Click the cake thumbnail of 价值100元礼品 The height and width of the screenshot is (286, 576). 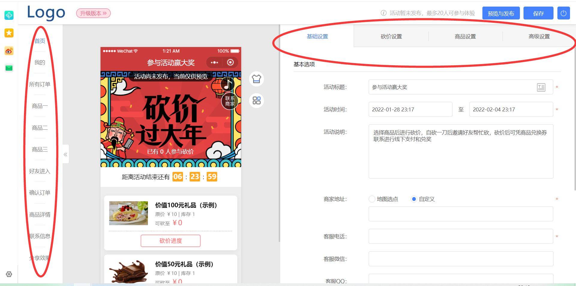click(x=128, y=213)
